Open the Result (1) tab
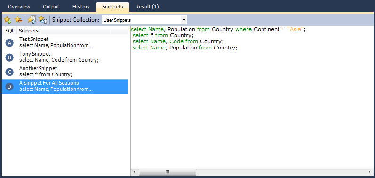The width and height of the screenshot is (375, 178). [x=147, y=7]
